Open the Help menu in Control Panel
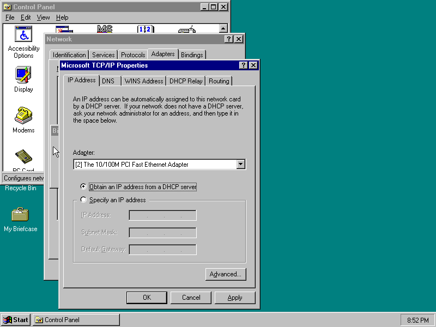 pos(62,17)
